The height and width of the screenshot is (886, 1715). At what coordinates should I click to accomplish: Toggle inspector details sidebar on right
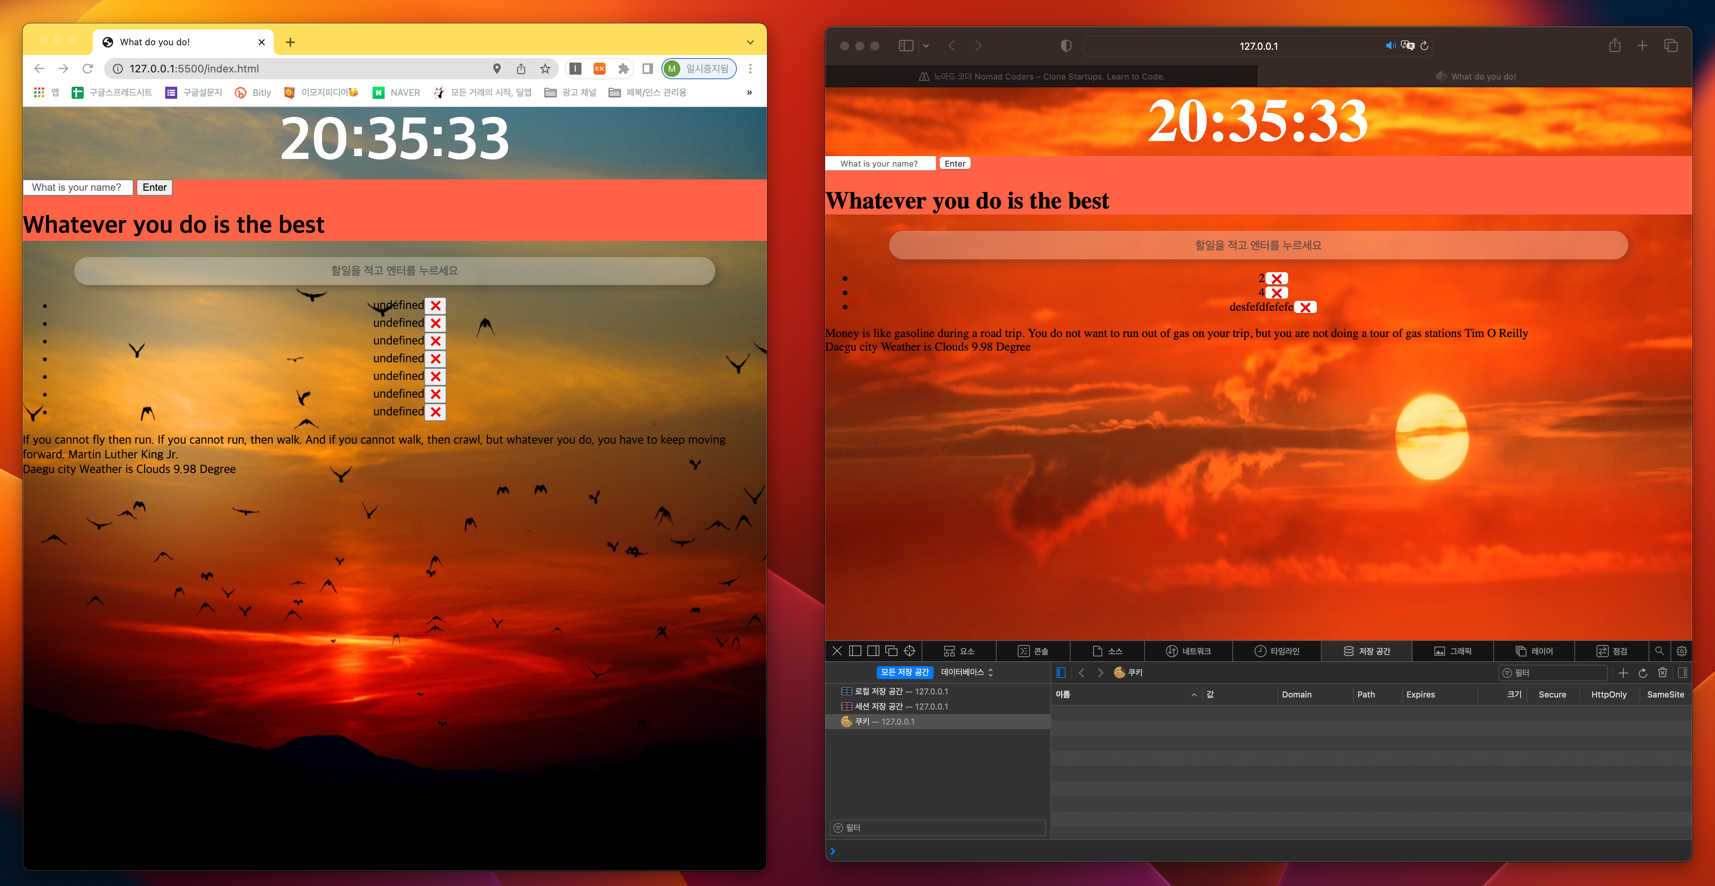click(1682, 673)
